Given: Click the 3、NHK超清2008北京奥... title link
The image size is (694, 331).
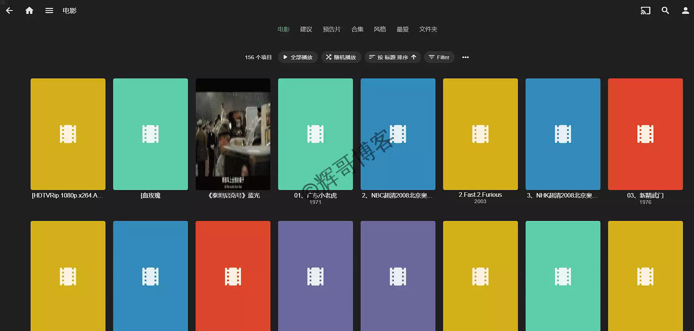Looking at the screenshot, I should click(562, 195).
